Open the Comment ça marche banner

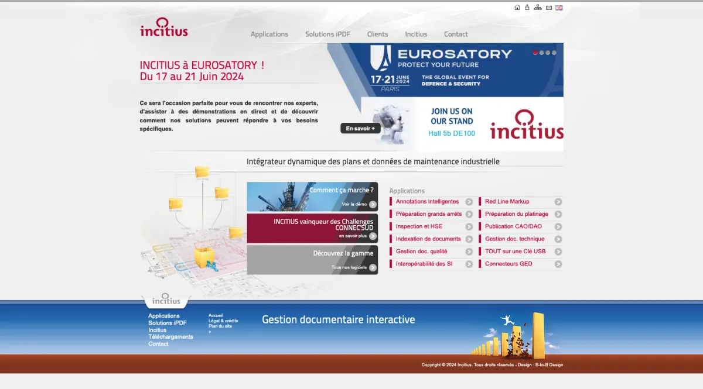(312, 197)
